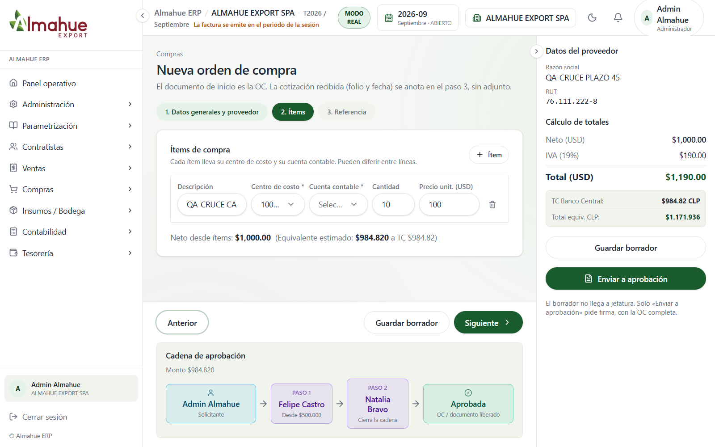715x447 pixels.
Task: Click the Contratistas people icon
Action: click(13, 147)
